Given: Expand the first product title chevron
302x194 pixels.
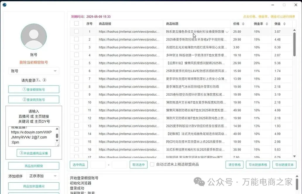Looking at the screenshot, I should (x=227, y=32).
